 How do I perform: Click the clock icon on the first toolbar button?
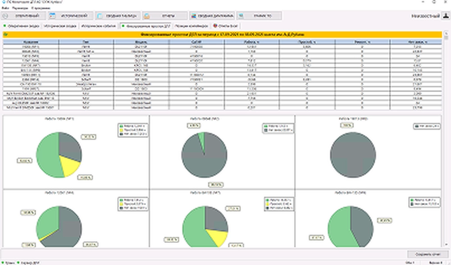[x=5, y=16]
